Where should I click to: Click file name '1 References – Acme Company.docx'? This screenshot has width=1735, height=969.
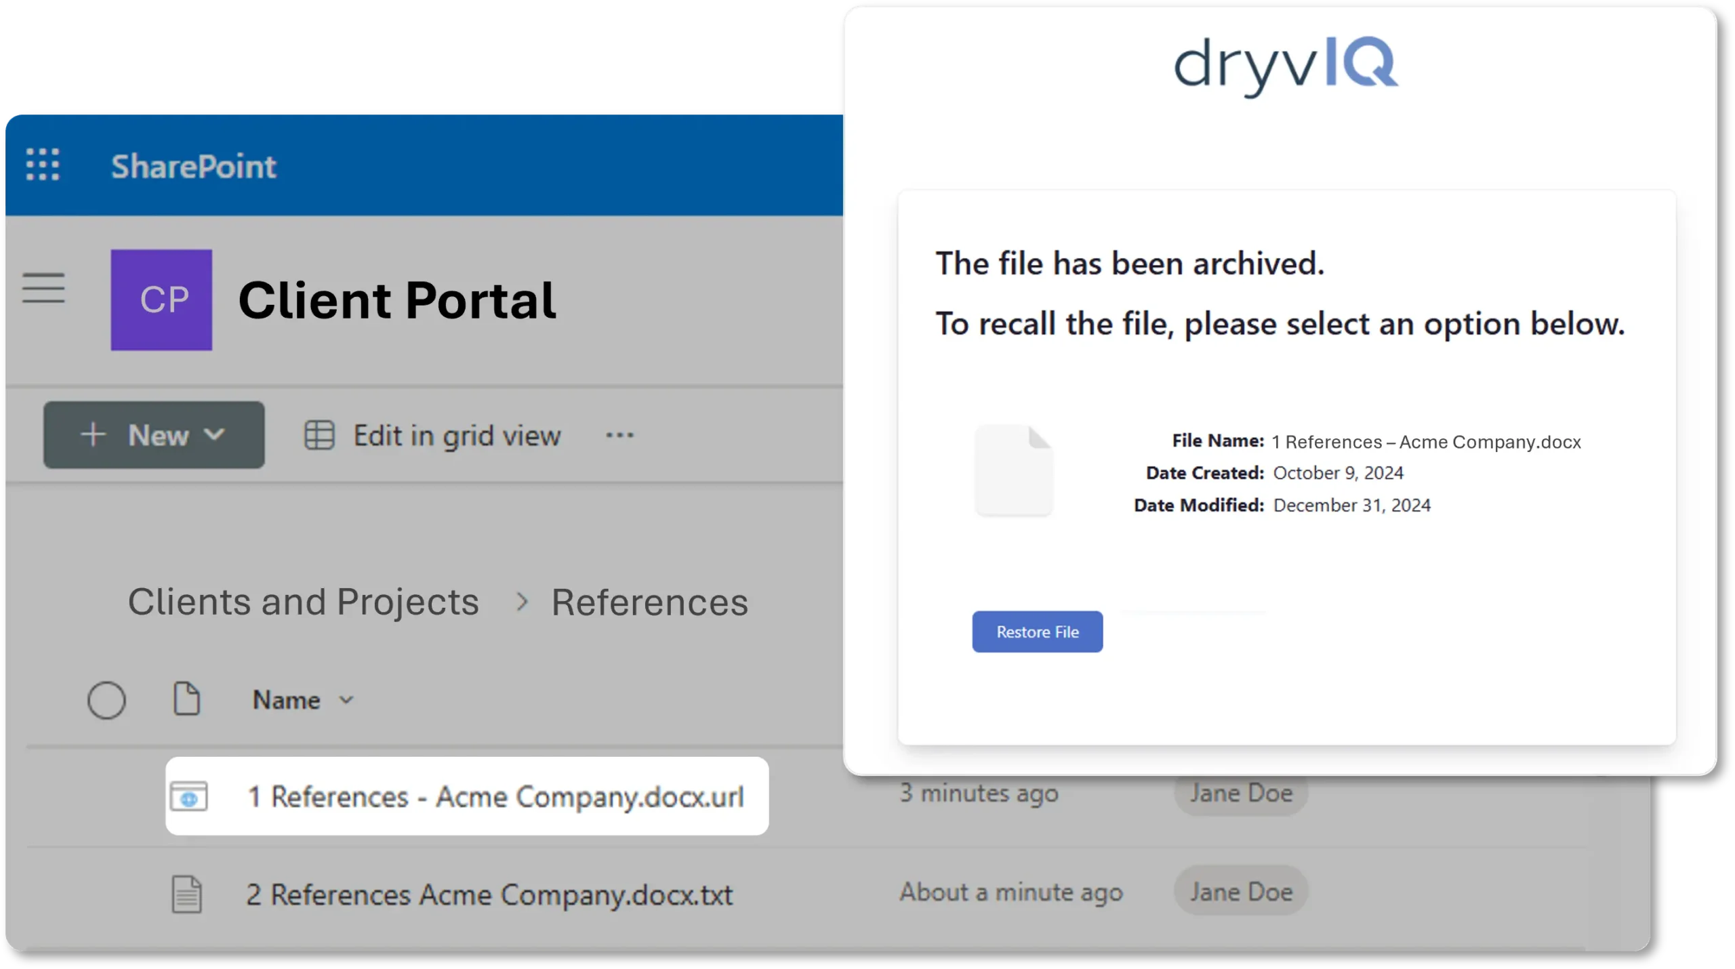[x=1426, y=442]
